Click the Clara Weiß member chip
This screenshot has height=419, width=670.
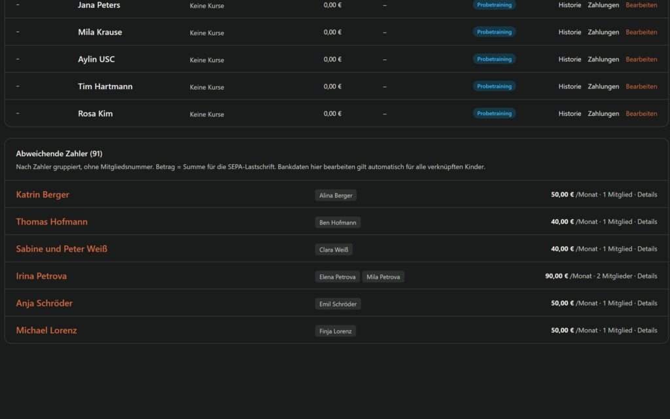click(x=334, y=249)
